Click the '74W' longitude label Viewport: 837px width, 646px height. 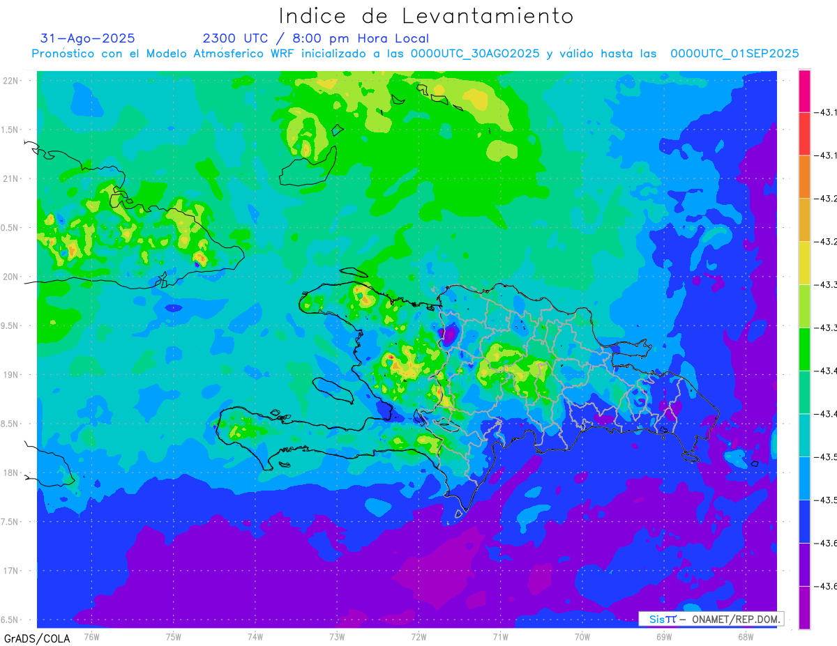tap(255, 636)
